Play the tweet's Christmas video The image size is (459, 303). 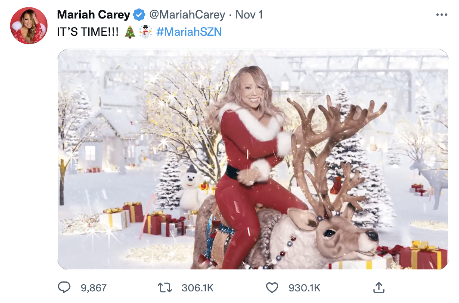point(253,159)
